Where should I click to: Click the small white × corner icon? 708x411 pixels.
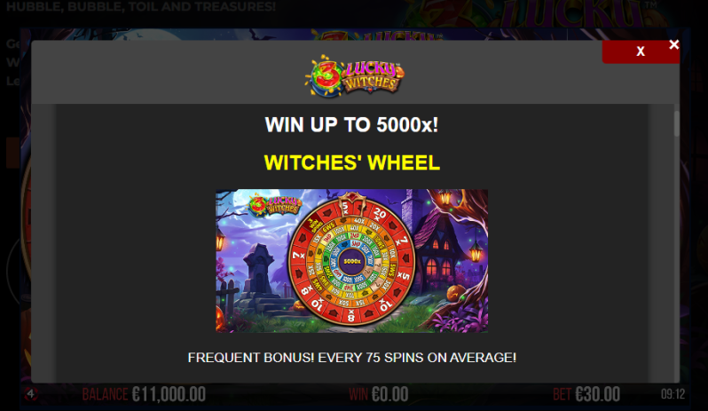[x=673, y=44]
